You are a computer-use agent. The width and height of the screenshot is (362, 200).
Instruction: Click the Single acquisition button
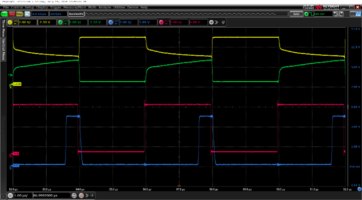(20, 14)
